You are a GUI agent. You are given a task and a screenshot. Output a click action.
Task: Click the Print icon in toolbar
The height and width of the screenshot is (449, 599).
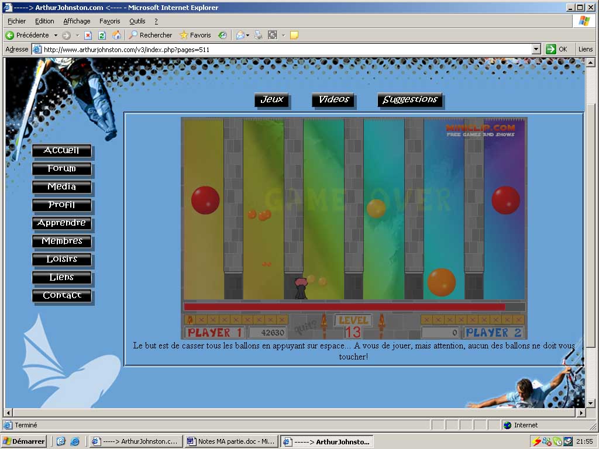tap(259, 35)
